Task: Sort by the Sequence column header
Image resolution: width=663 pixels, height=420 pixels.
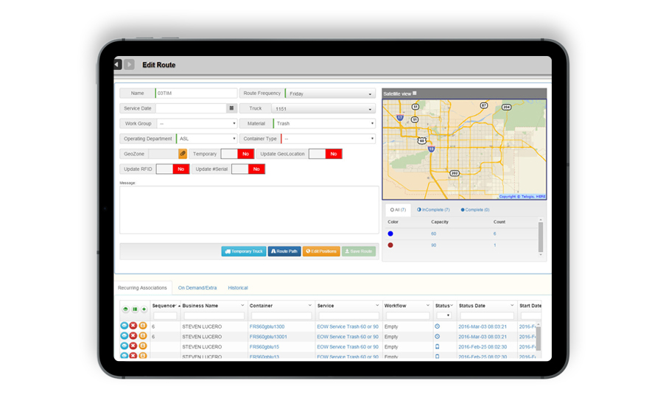Action: click(x=164, y=305)
